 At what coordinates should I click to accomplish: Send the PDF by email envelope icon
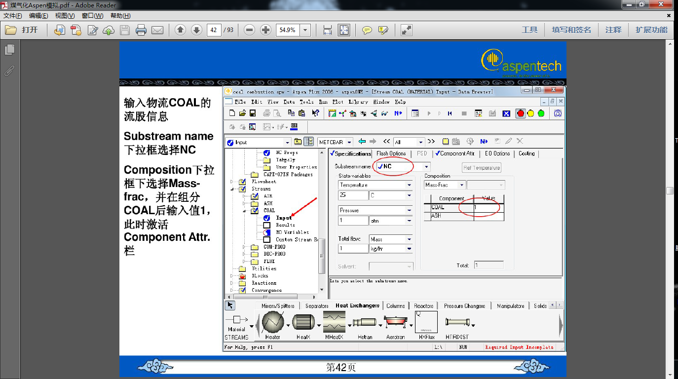pyautogui.click(x=157, y=30)
